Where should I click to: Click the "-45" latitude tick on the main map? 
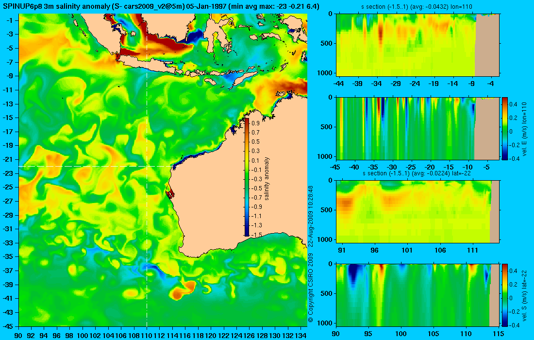pos(8,326)
